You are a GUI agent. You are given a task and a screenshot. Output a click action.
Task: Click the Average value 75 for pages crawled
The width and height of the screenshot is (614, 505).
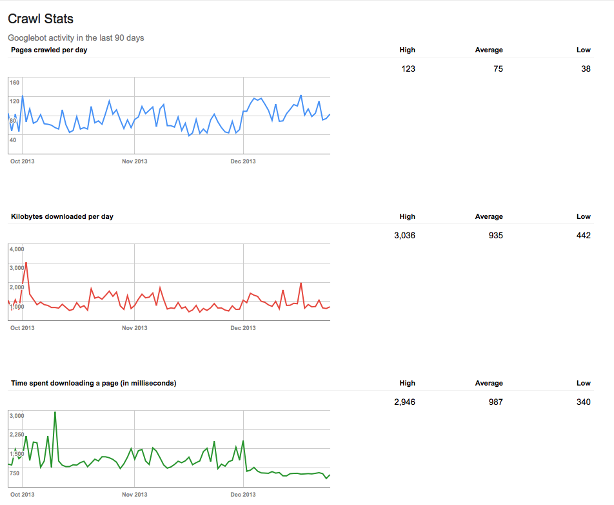pyautogui.click(x=498, y=68)
